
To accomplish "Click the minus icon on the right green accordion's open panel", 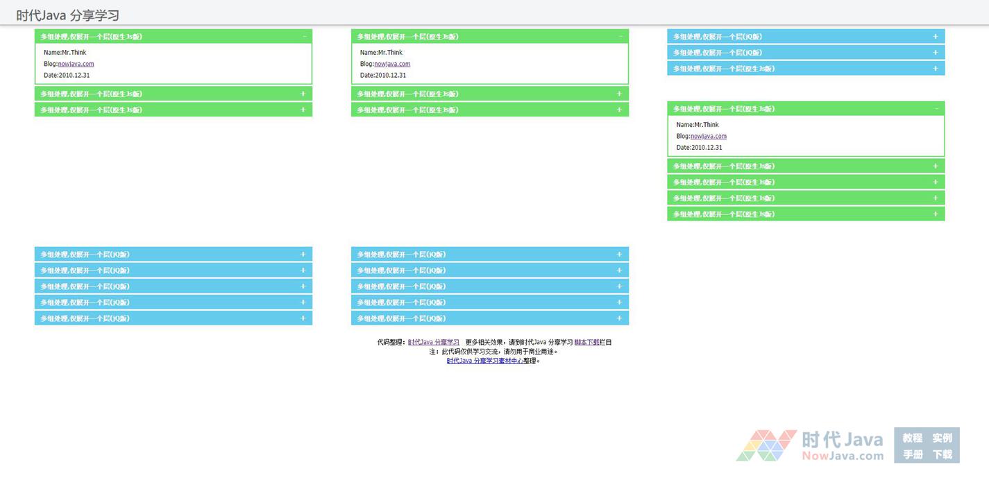I will click(x=936, y=109).
